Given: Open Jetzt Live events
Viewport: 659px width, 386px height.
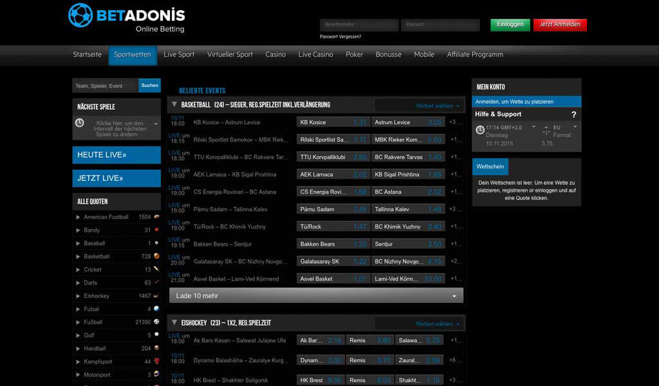Looking at the screenshot, I should pos(116,178).
